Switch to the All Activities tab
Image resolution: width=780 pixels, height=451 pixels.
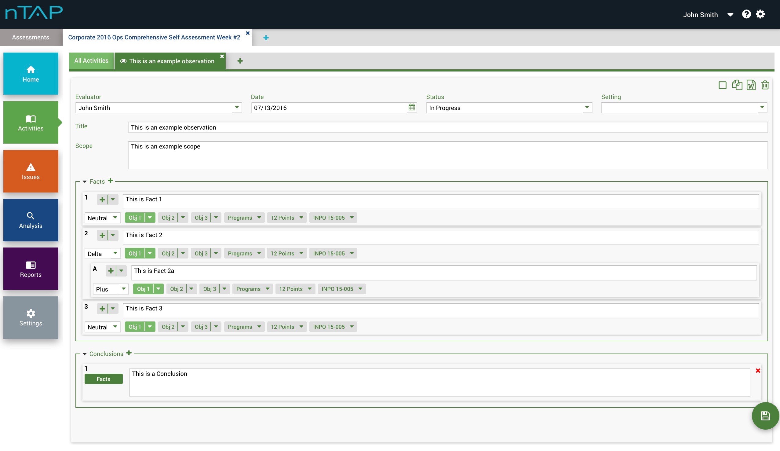(91, 61)
